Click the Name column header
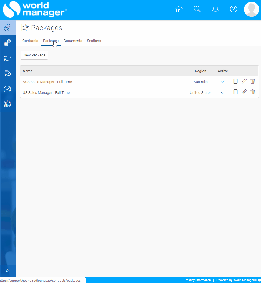The width and height of the screenshot is (261, 283). pyautogui.click(x=27, y=71)
